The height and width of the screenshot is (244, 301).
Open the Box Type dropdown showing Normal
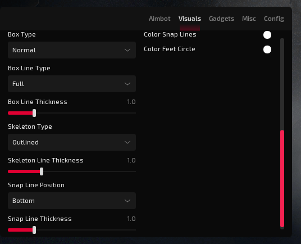tap(72, 50)
